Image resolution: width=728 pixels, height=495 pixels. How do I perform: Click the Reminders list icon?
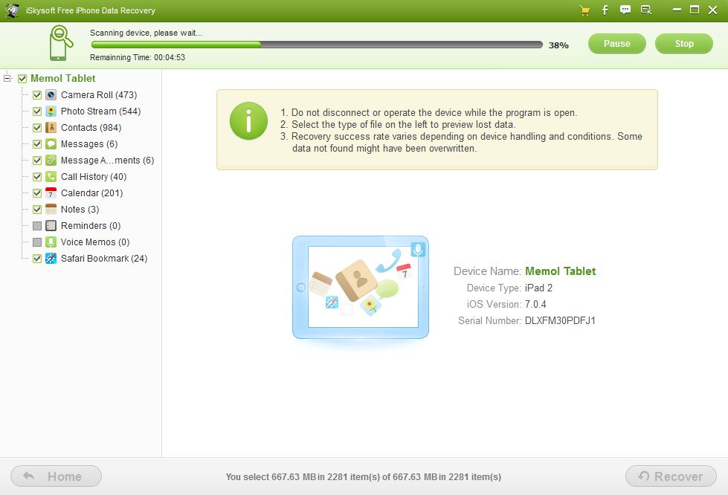pyautogui.click(x=51, y=226)
